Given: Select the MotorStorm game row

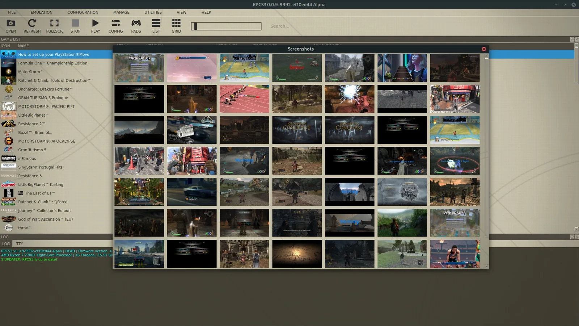Looking at the screenshot, I should (56, 72).
